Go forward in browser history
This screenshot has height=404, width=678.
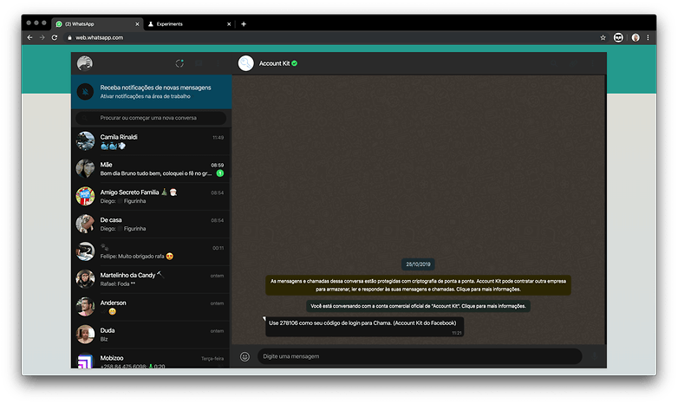[x=42, y=37]
